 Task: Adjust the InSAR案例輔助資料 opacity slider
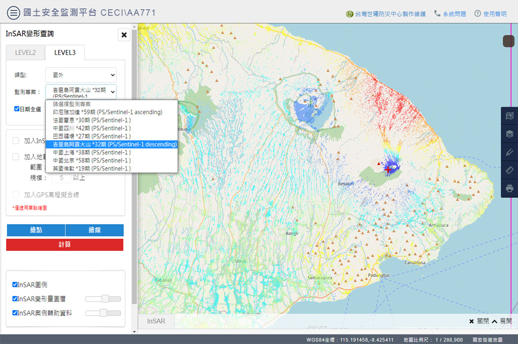pyautogui.click(x=103, y=313)
